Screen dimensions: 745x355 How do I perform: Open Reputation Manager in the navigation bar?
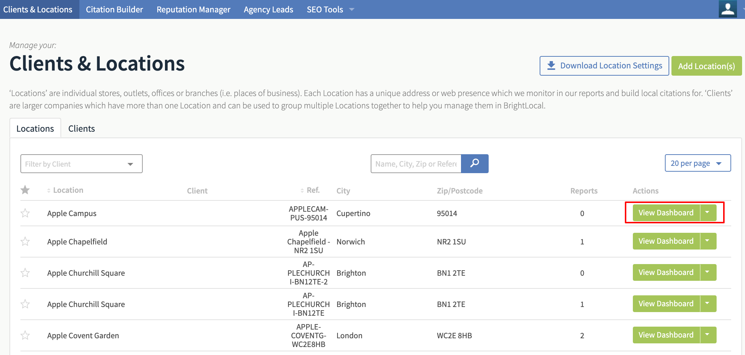coord(193,9)
